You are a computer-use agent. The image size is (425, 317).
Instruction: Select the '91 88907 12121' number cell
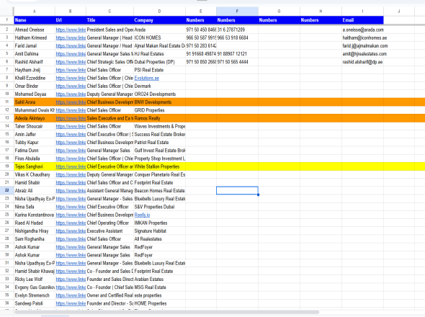coord(237,54)
